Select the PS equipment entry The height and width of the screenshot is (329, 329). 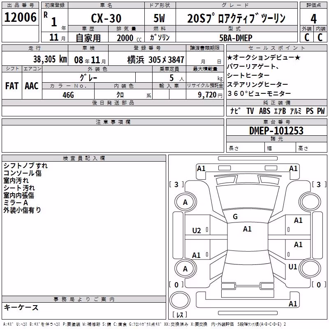(x=310, y=111)
